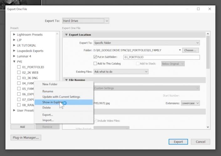Open the top Export To Hard Drive dropdown
Image resolution: width=221 pixels, height=156 pixels.
pyautogui.click(x=86, y=21)
